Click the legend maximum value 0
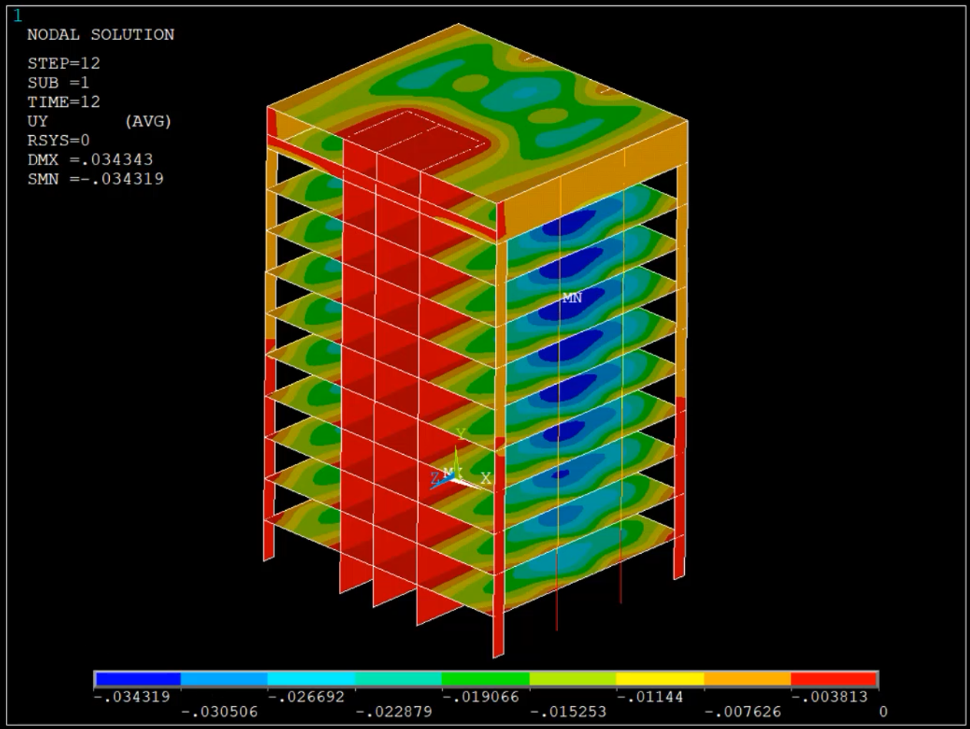 (883, 712)
